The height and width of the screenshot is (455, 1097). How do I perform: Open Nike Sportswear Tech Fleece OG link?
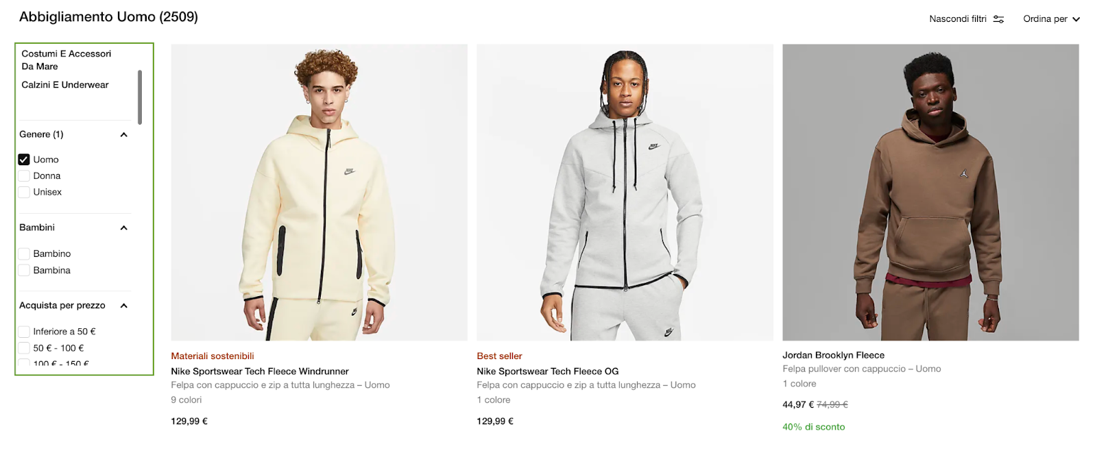point(548,371)
